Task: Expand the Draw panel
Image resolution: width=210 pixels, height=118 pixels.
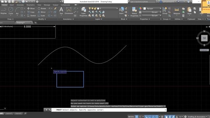Action: (10, 19)
